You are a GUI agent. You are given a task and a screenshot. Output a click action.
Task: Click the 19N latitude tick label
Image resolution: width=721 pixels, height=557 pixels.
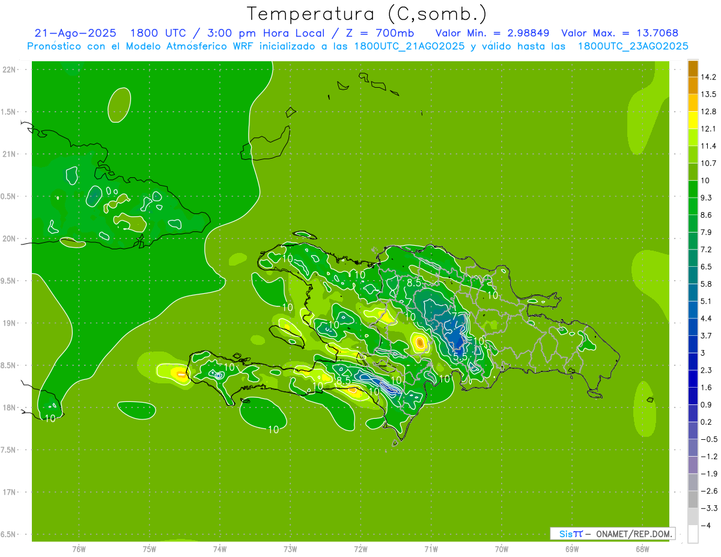(x=10, y=323)
